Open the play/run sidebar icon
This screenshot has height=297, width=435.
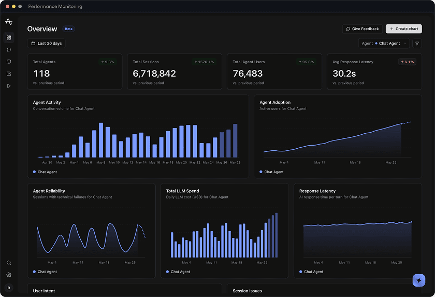click(9, 86)
